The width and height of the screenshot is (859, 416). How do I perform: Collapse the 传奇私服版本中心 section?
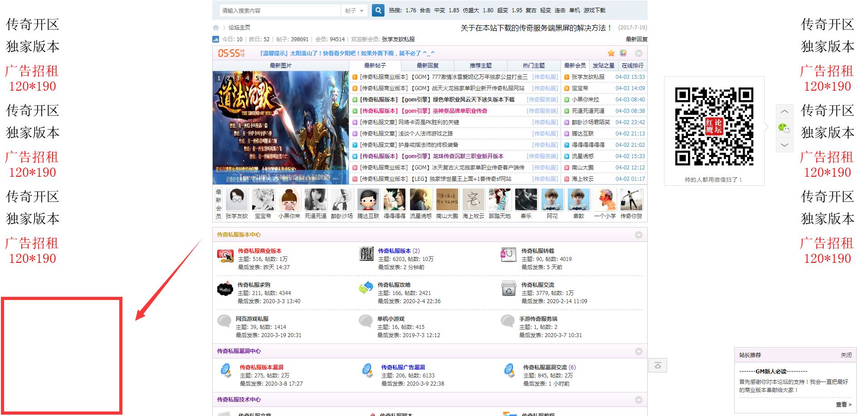tap(639, 235)
